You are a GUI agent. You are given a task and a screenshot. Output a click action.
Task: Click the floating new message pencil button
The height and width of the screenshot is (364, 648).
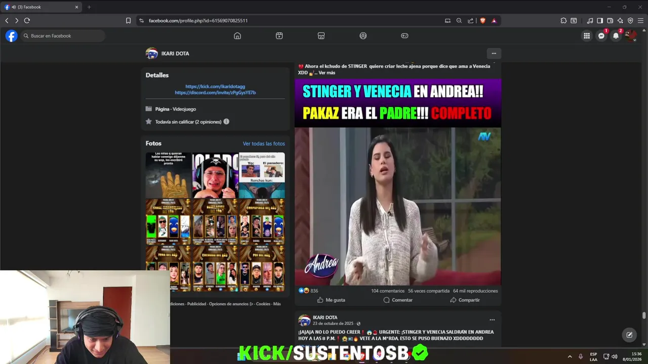tap(629, 335)
